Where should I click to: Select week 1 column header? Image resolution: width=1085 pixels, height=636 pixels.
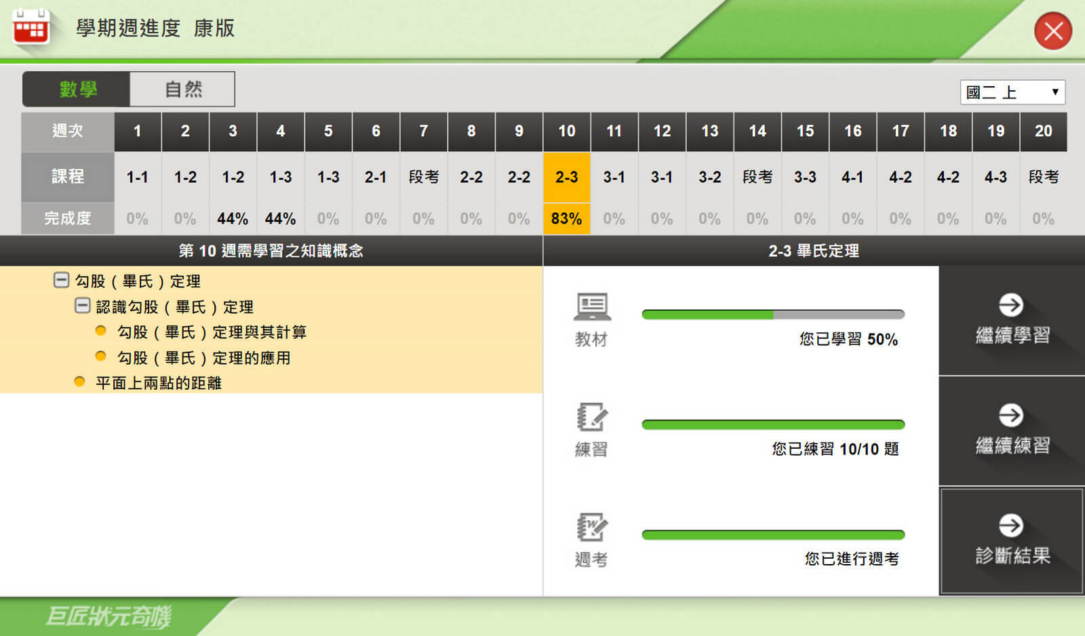click(x=138, y=132)
